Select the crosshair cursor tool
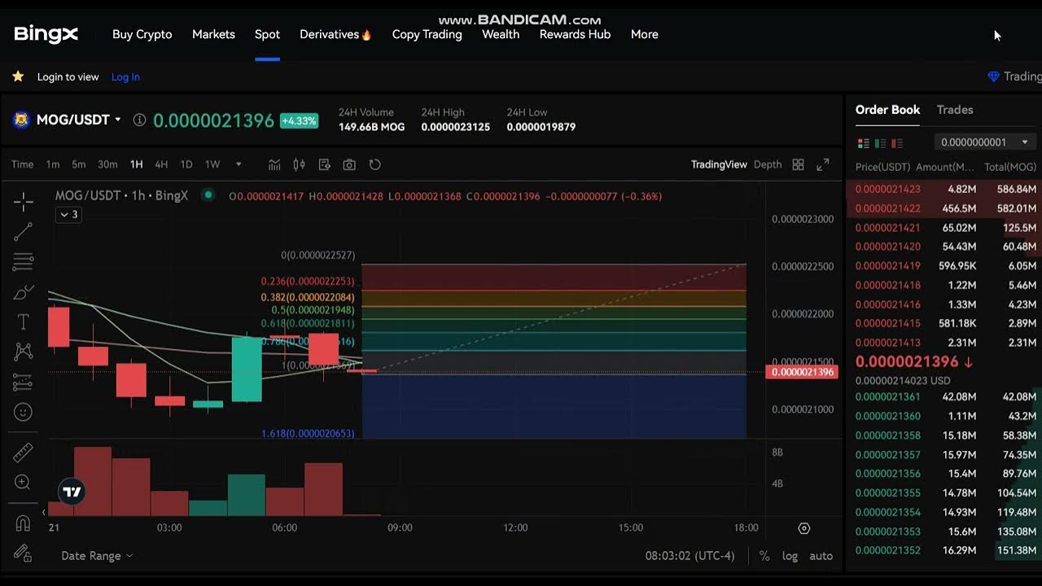 [23, 201]
